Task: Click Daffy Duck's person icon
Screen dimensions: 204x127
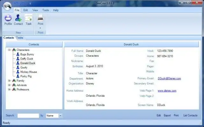Action: 18,59
